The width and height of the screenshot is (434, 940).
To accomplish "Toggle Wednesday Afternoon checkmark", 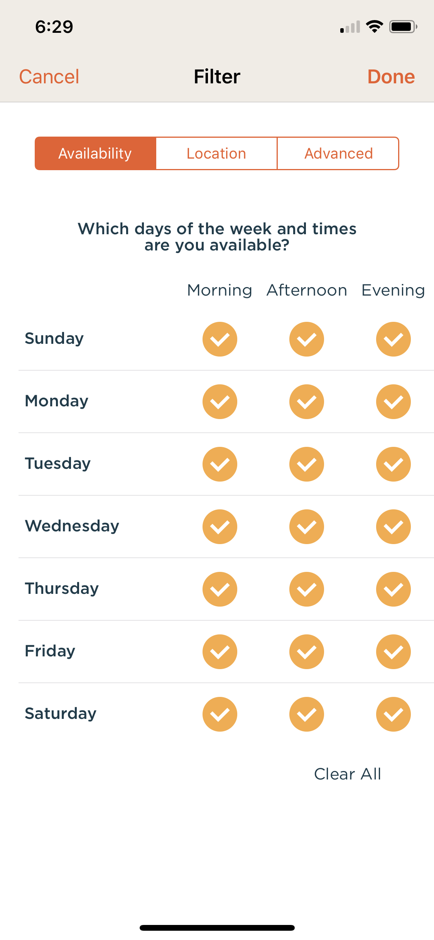I will pos(306,527).
